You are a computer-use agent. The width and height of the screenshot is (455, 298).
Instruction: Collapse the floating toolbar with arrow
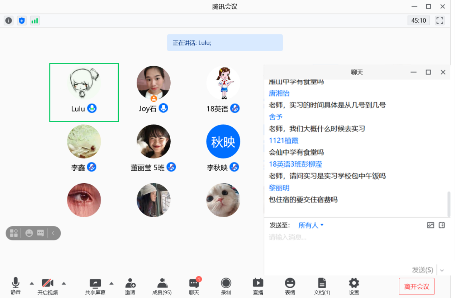pyautogui.click(x=53, y=233)
